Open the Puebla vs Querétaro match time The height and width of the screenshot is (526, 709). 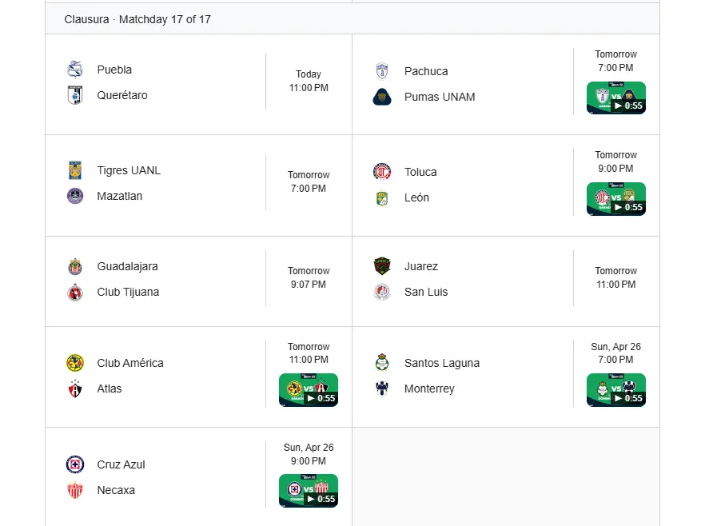point(309,82)
